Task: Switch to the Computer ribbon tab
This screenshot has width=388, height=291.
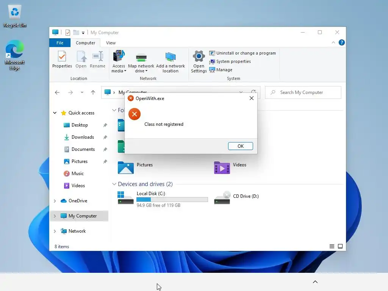Action: pos(85,43)
